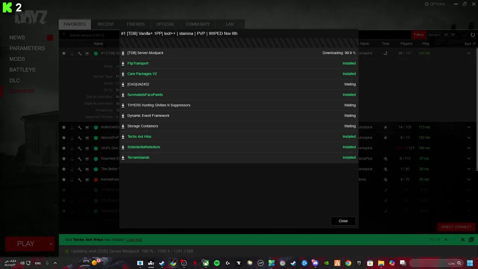Click the refresh server list icon

click(x=472, y=35)
